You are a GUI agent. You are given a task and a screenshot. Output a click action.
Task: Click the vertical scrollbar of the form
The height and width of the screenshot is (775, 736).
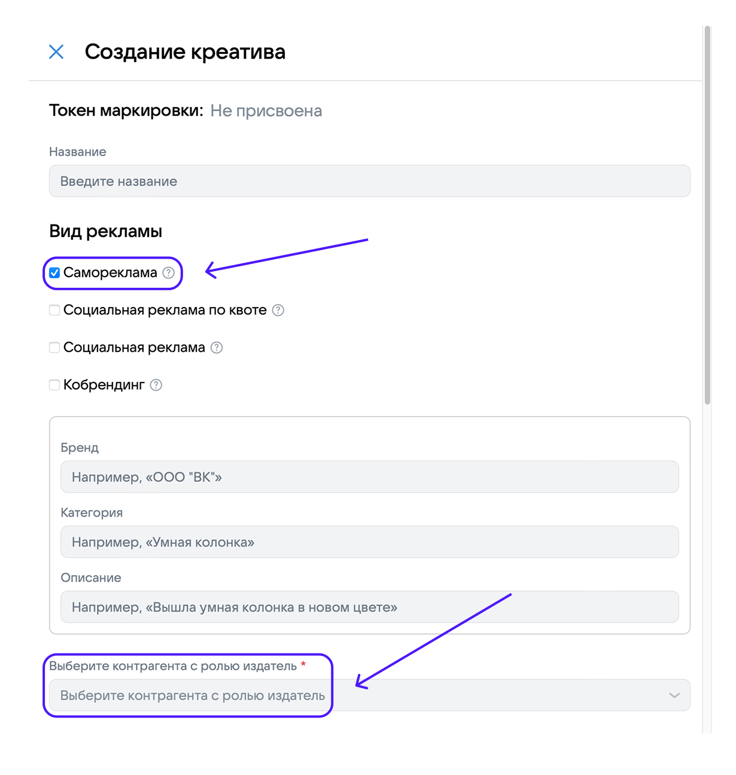707,215
